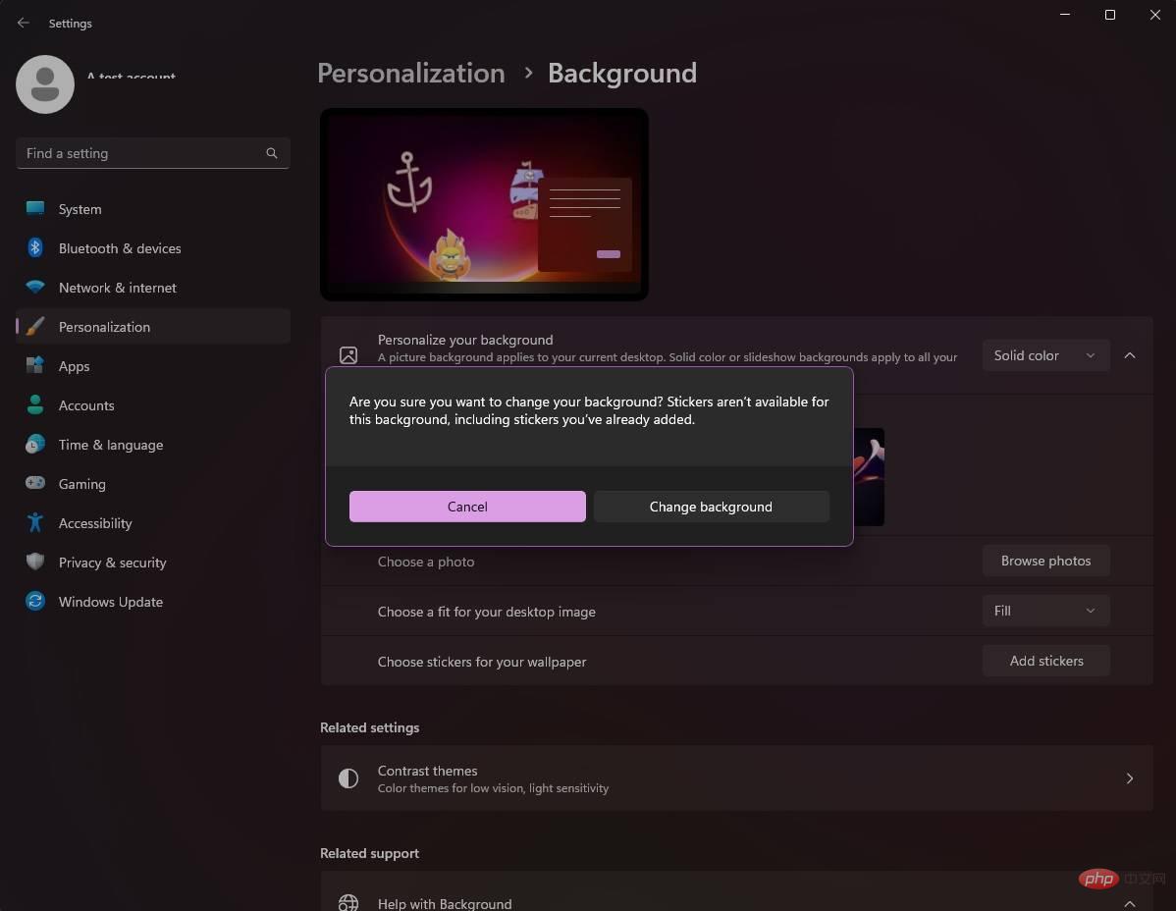Click the Network wifi icon
This screenshot has height=911, width=1176.
coord(35,288)
